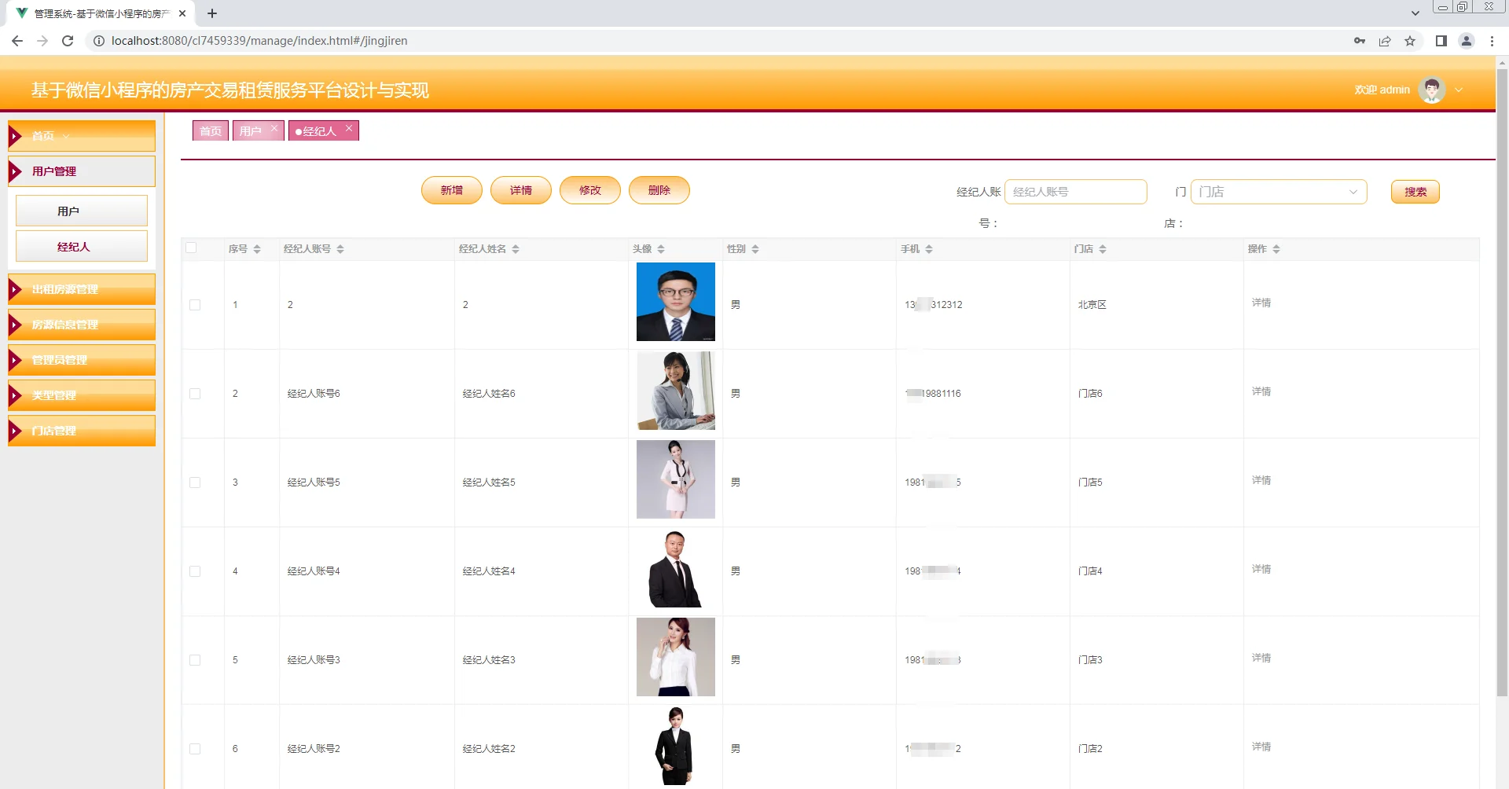This screenshot has height=789, width=1509.
Task: View site information icon in address bar
Action: point(99,41)
